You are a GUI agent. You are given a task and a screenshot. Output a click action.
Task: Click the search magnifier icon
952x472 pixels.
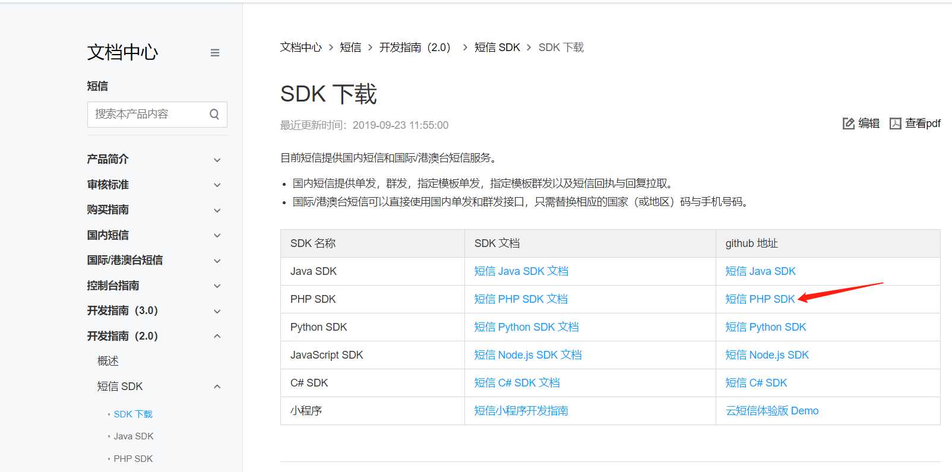[214, 114]
